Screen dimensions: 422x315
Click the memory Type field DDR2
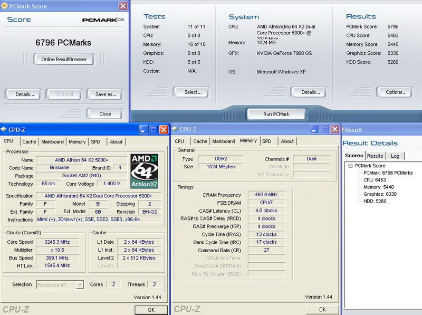[220, 159]
